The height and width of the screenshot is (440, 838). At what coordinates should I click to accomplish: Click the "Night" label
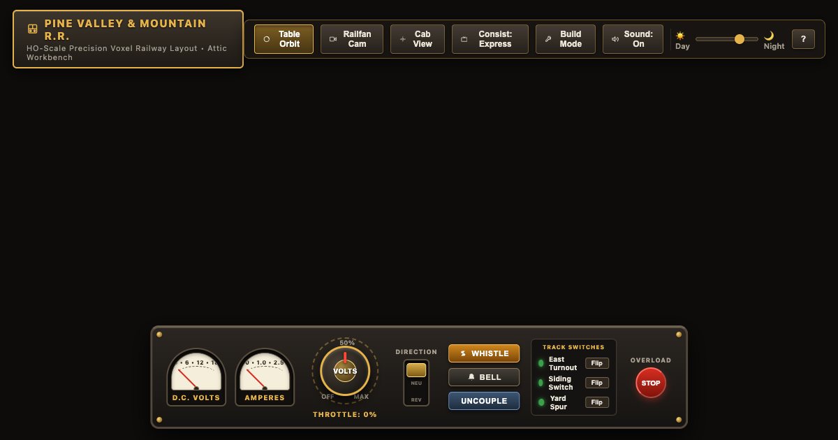click(x=774, y=46)
